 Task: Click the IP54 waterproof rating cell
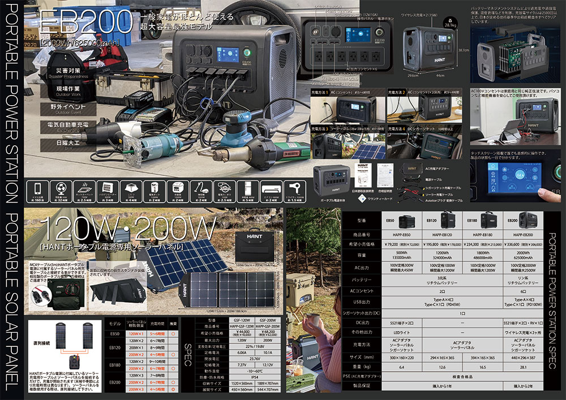pyautogui.click(x=255, y=377)
